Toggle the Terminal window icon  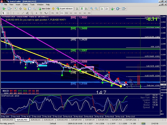click(x=29, y=9)
